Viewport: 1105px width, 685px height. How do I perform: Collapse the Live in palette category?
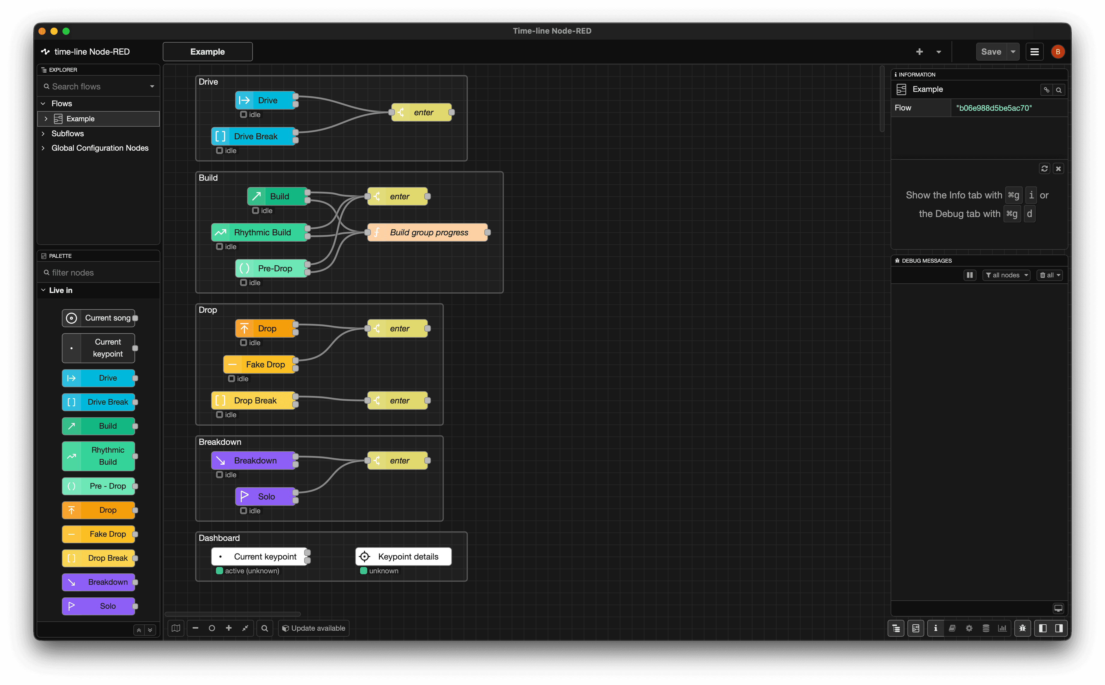pyautogui.click(x=98, y=290)
